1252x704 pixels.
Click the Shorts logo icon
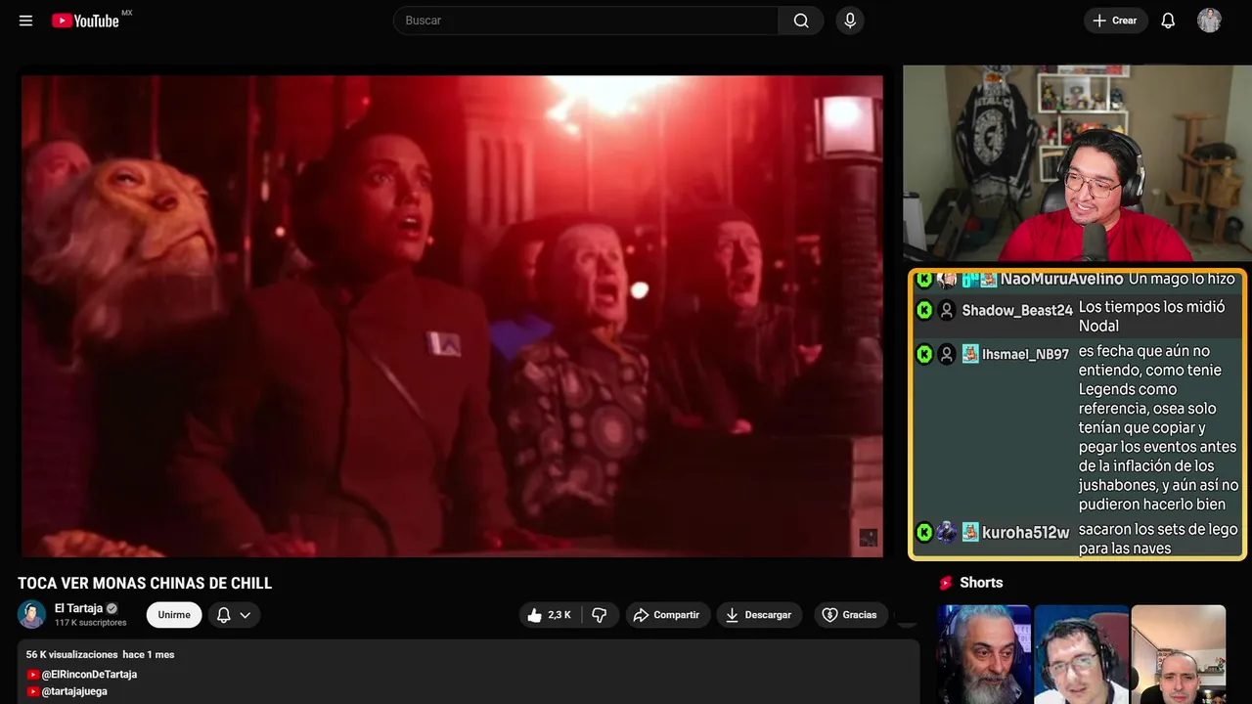pos(946,583)
